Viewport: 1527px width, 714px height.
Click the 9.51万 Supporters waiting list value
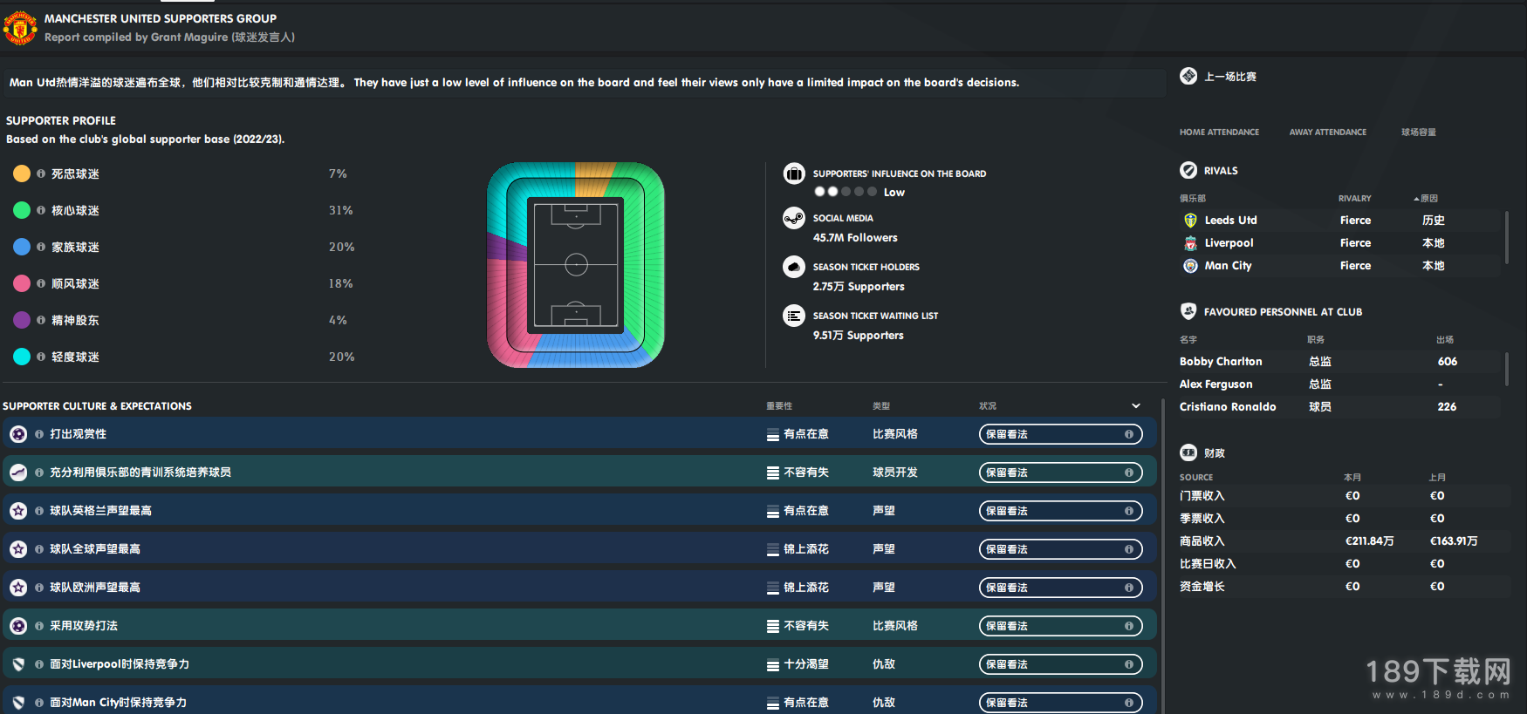pyautogui.click(x=859, y=336)
